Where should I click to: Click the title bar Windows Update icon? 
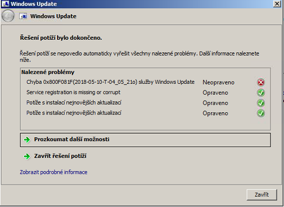[5, 4]
